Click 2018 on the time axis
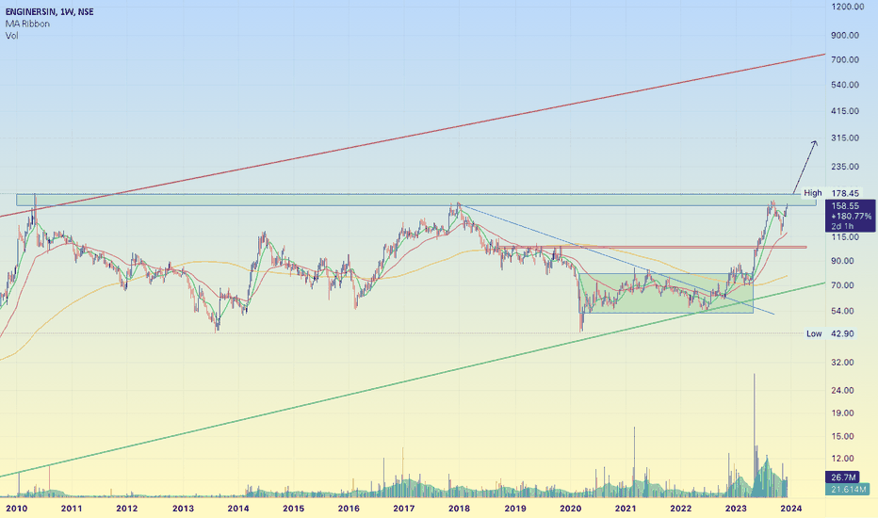The width and height of the screenshot is (878, 518). click(459, 509)
